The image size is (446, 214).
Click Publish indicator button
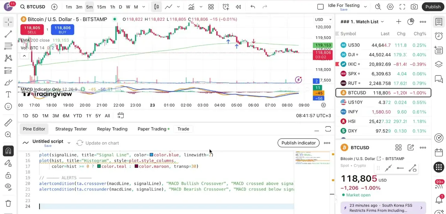(x=299, y=143)
